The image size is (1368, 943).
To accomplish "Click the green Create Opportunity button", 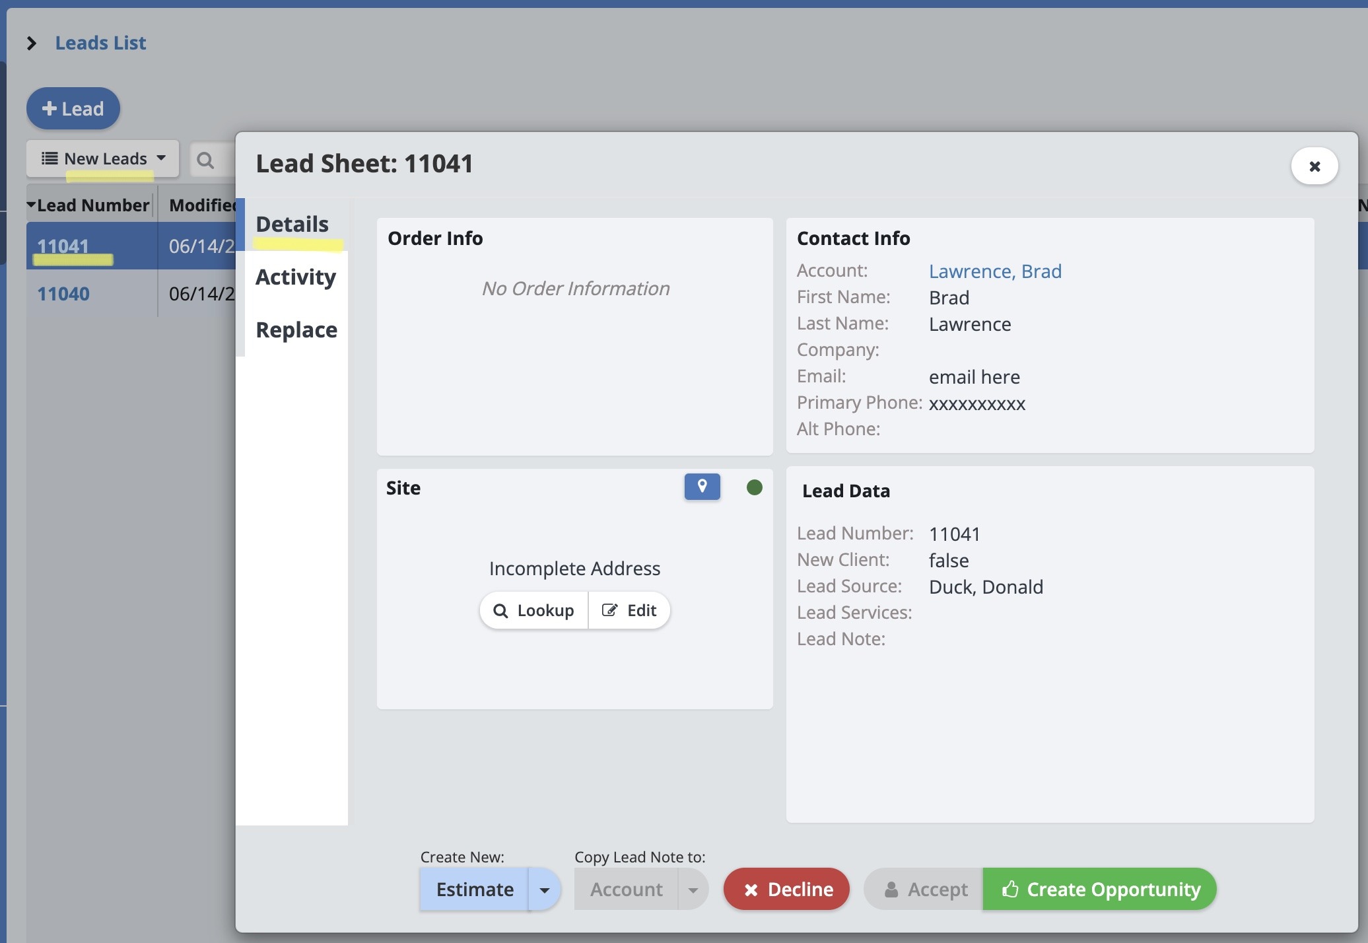I will [x=1099, y=890].
